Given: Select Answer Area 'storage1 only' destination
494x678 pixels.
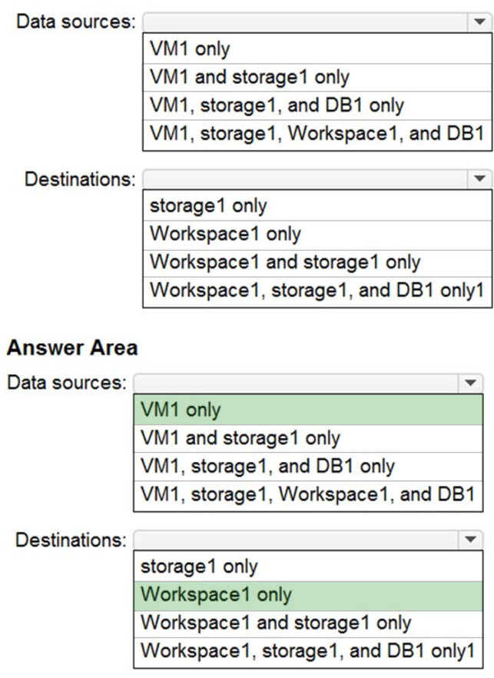Looking at the screenshot, I should pos(307,567).
